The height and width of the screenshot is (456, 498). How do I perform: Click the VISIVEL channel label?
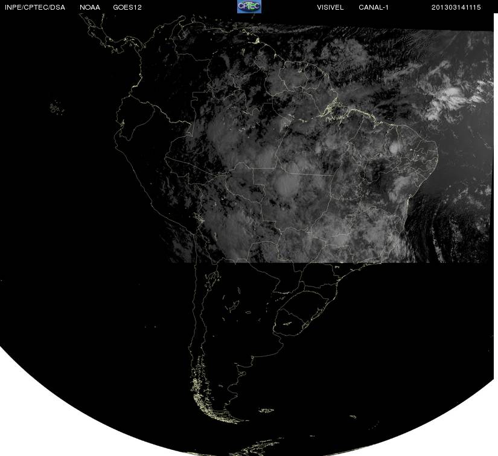click(330, 7)
